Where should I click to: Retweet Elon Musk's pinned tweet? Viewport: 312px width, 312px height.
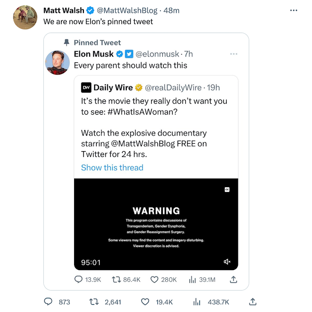pos(117,280)
